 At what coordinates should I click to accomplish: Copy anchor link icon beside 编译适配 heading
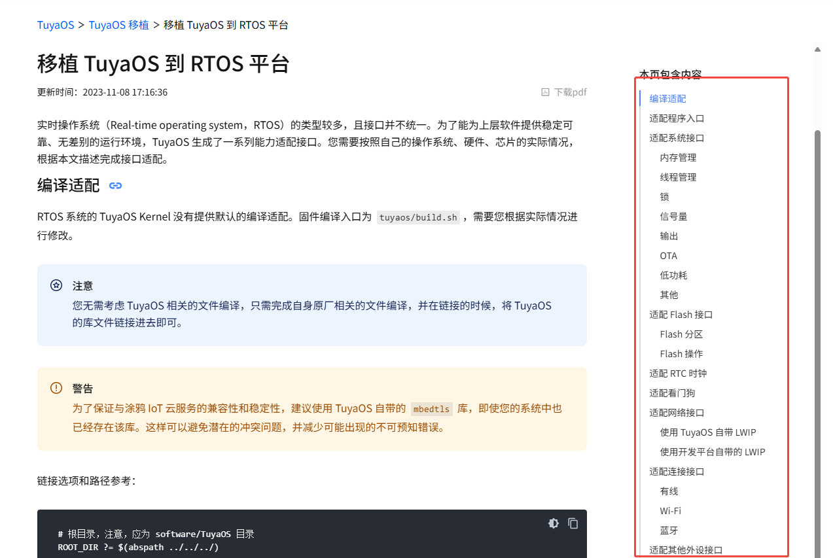(x=116, y=186)
